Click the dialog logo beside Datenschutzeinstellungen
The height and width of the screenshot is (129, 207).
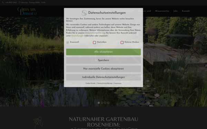(84, 13)
